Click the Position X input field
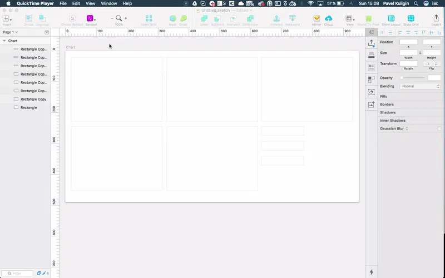 coord(409,42)
